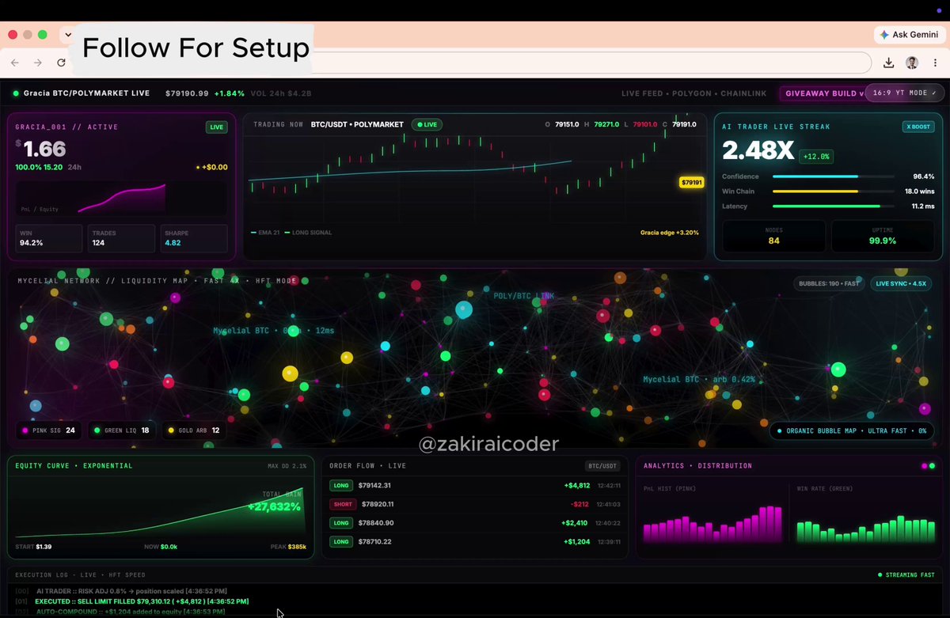
Task: Toggle the 16:9 YT MODE button
Action: pos(904,93)
